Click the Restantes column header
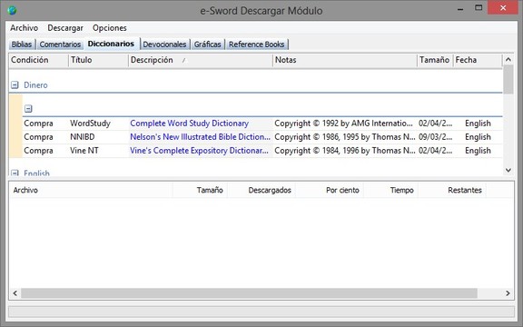The height and width of the screenshot is (327, 523). point(452,190)
